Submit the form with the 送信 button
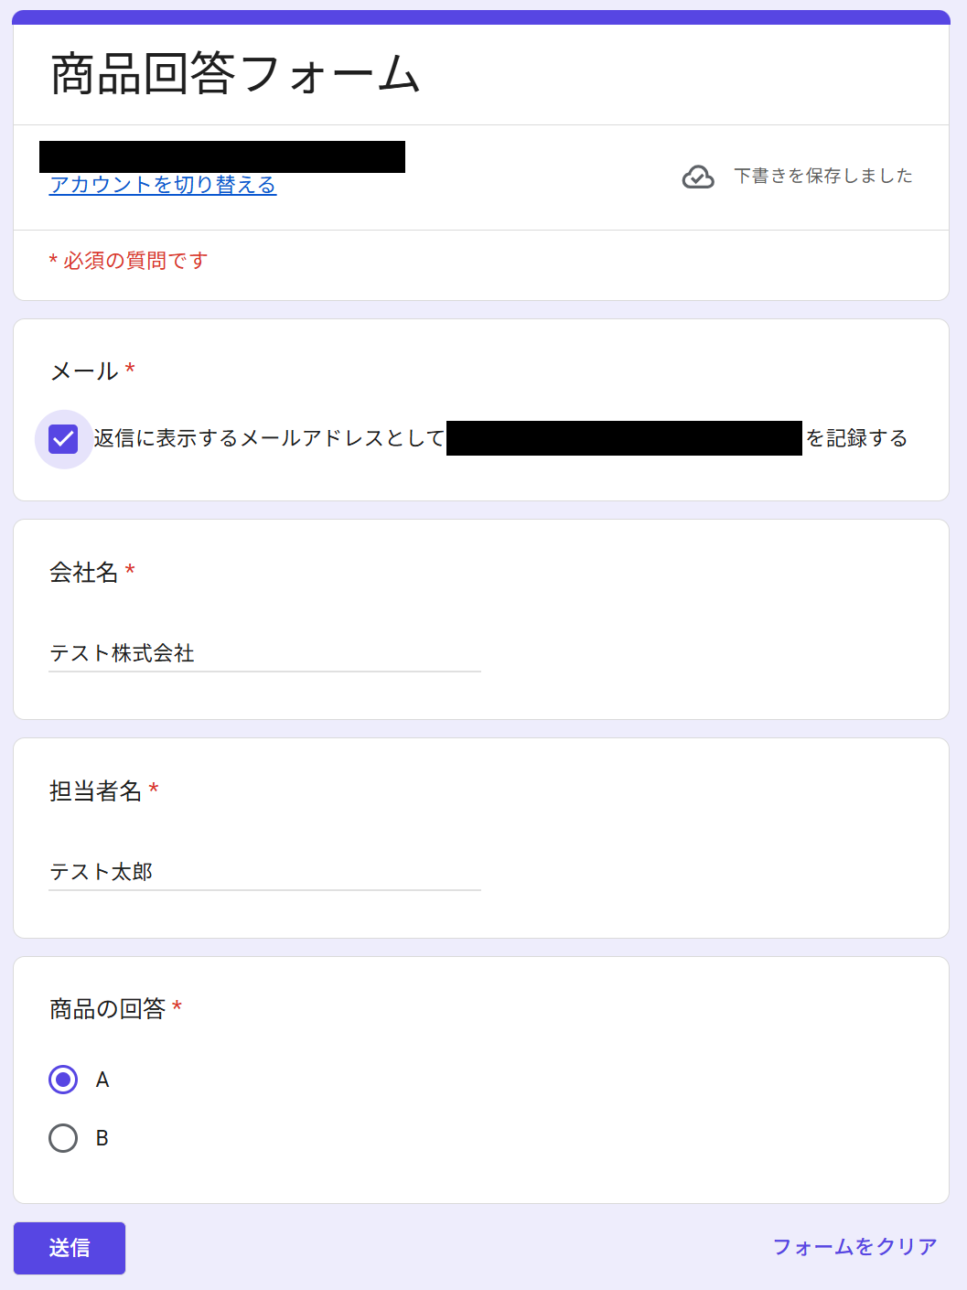The width and height of the screenshot is (967, 1290). (x=70, y=1248)
